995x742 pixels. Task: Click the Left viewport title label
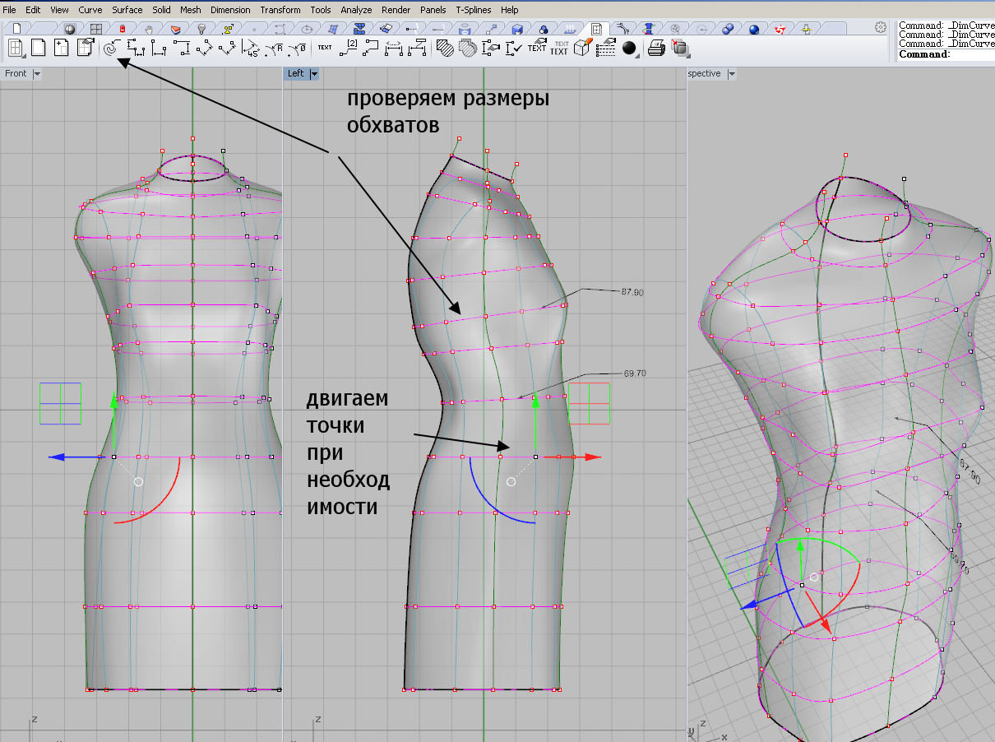pyautogui.click(x=295, y=73)
